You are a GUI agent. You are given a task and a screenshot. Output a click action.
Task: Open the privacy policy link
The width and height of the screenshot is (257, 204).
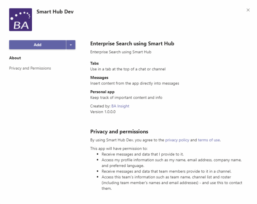(177, 140)
